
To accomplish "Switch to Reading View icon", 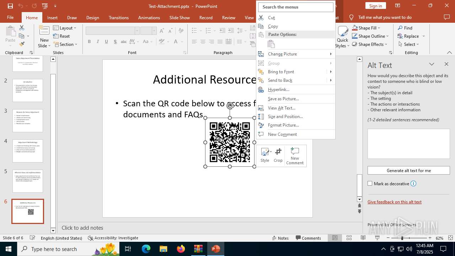I will coord(363,238).
